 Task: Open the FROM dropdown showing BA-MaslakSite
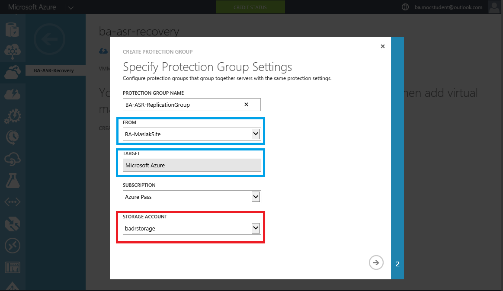[x=192, y=134]
